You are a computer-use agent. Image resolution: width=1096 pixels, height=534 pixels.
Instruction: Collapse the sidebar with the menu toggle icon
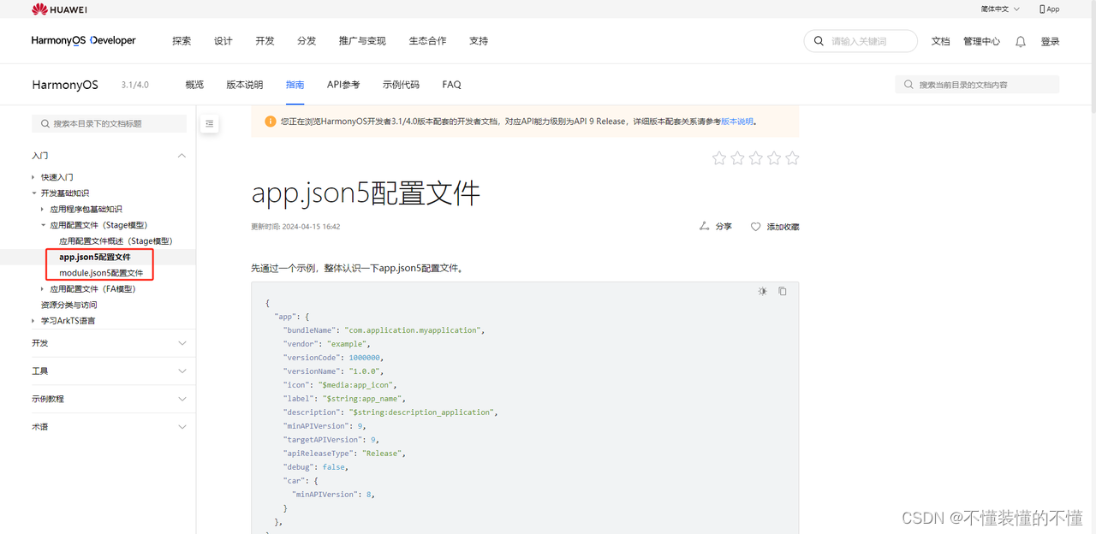(x=210, y=124)
